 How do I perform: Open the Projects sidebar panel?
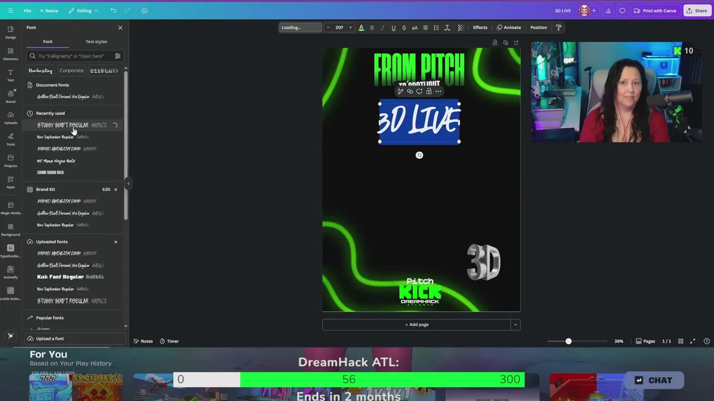[x=11, y=161]
